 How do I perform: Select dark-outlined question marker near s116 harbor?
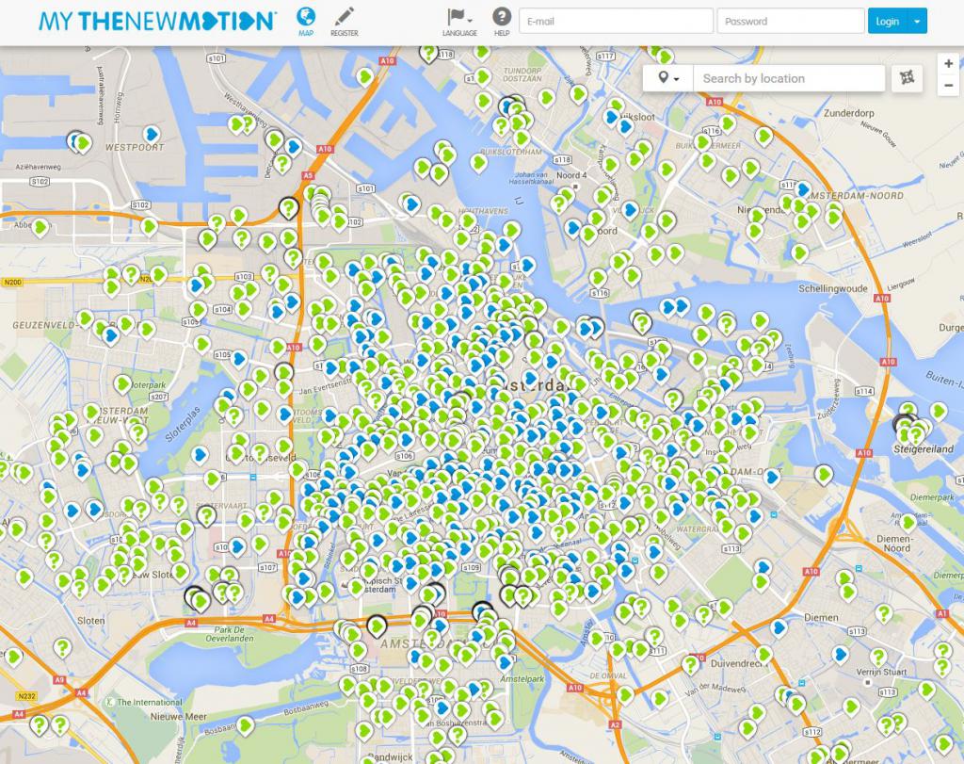coord(642,321)
